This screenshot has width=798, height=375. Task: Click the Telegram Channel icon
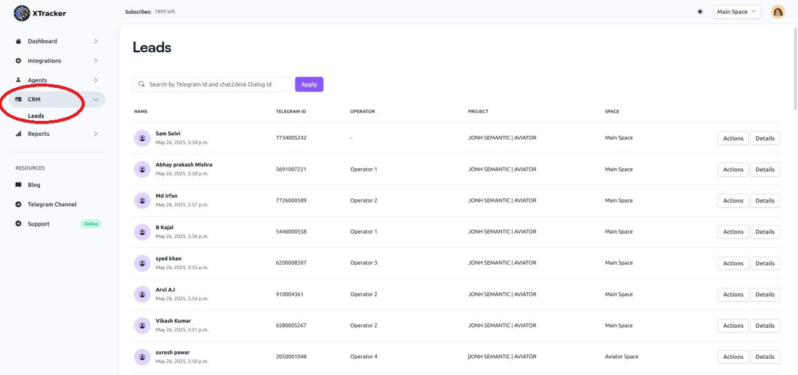tap(18, 204)
